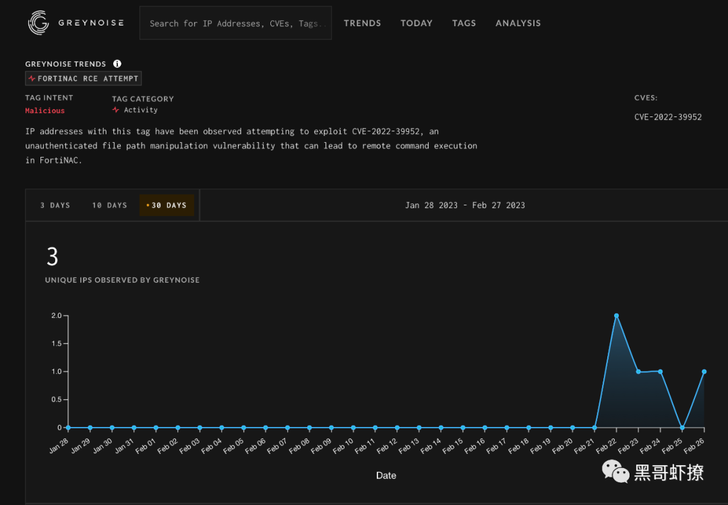Click the Unique IPs Observed by GreyNoise label

click(x=122, y=280)
